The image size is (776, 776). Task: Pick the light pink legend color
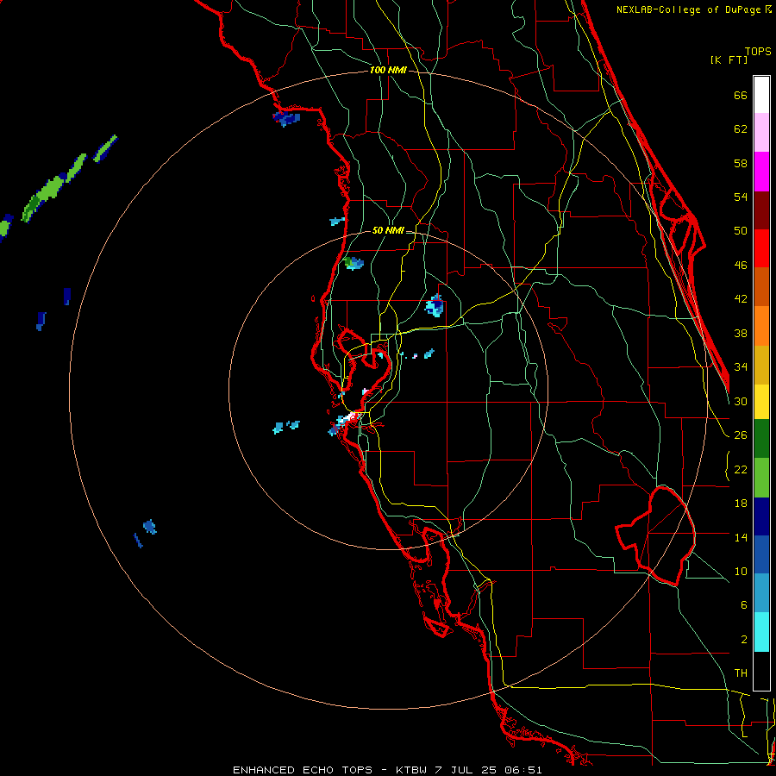pyautogui.click(x=761, y=132)
